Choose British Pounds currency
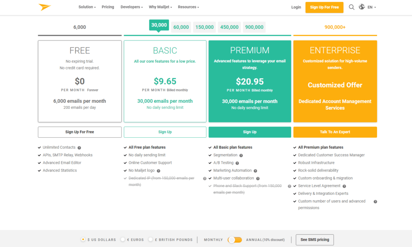Image resolution: width=412 pixels, height=247 pixels. point(150,239)
